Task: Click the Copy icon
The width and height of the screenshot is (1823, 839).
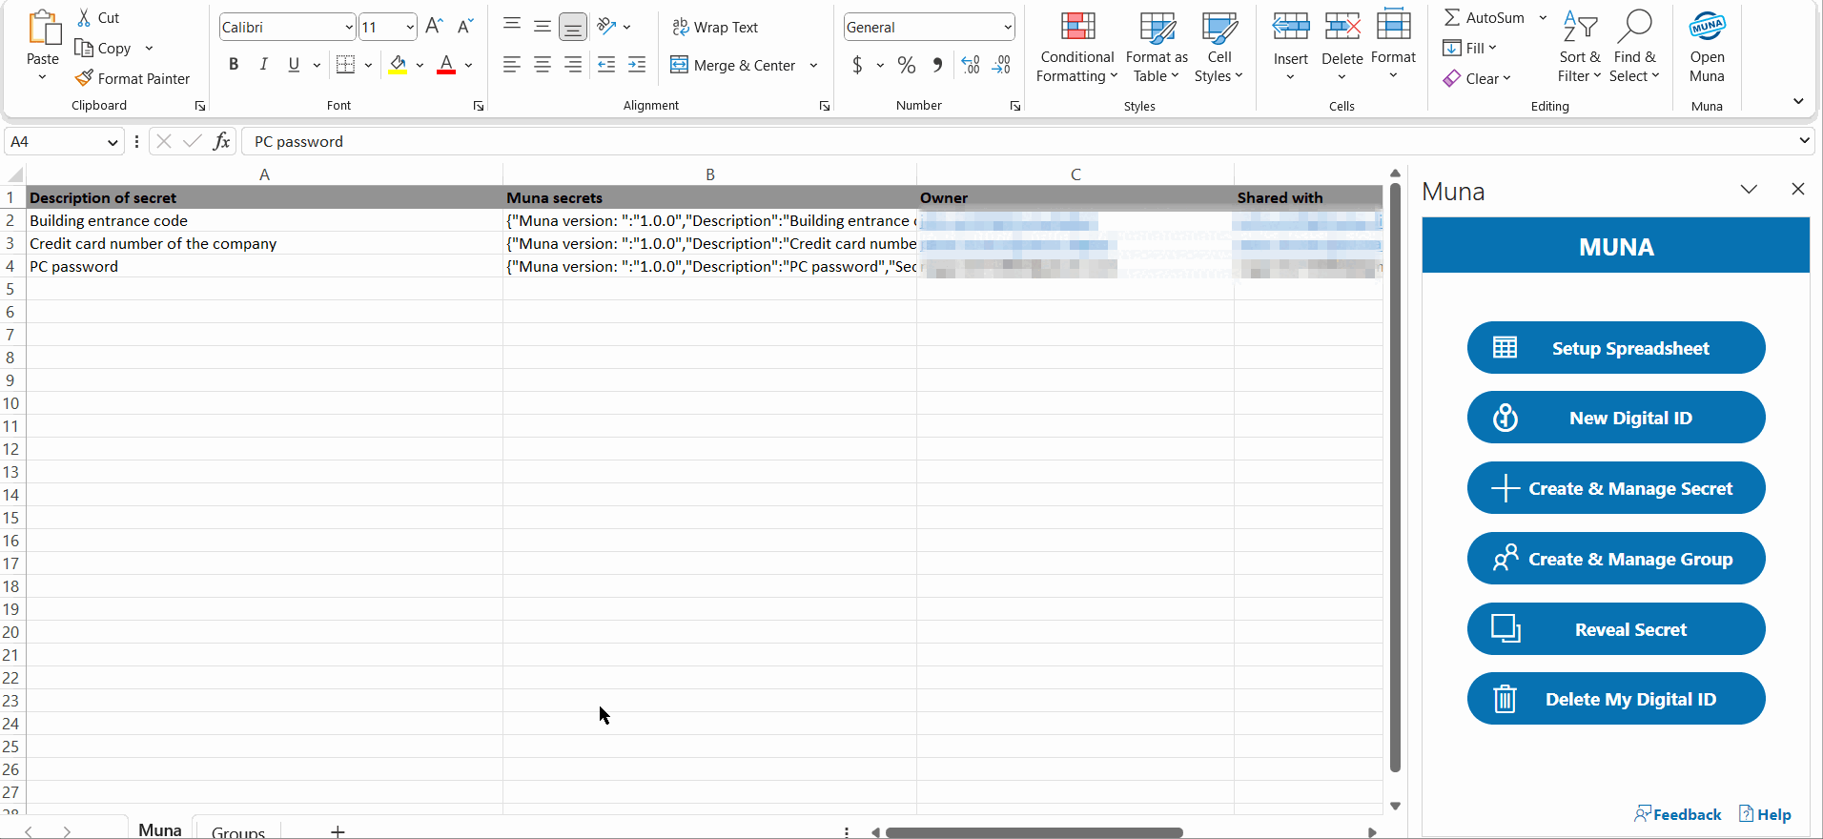Action: (x=84, y=48)
